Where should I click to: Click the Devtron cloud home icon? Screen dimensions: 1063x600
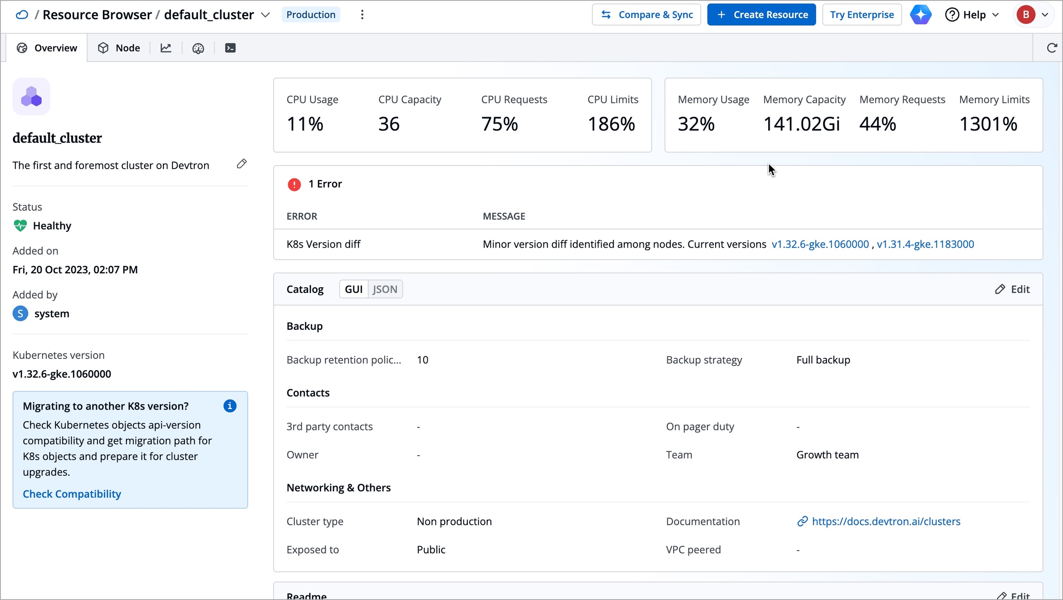[22, 15]
